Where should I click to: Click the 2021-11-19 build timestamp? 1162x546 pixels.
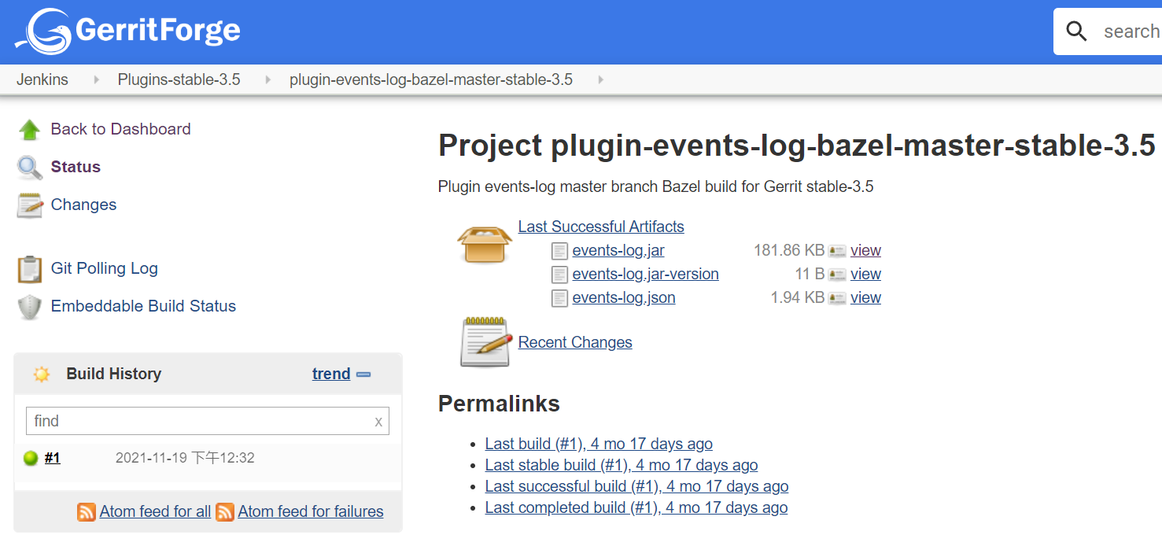185,458
